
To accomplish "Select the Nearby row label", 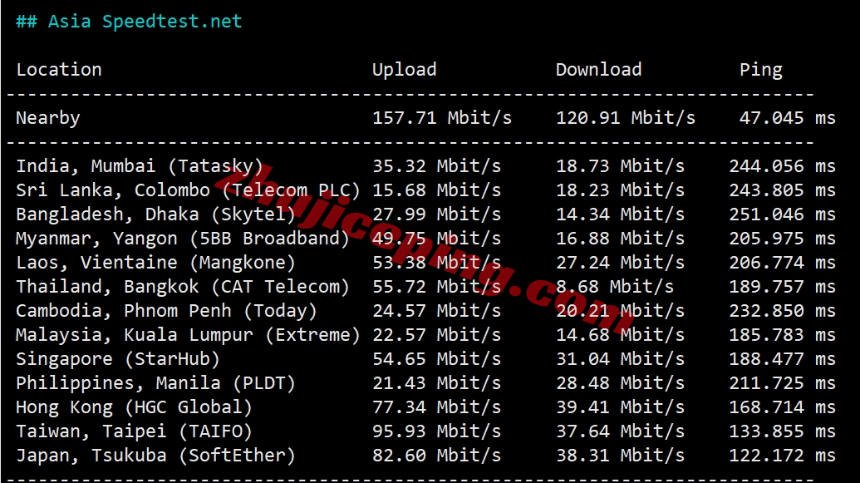I will point(47,118).
